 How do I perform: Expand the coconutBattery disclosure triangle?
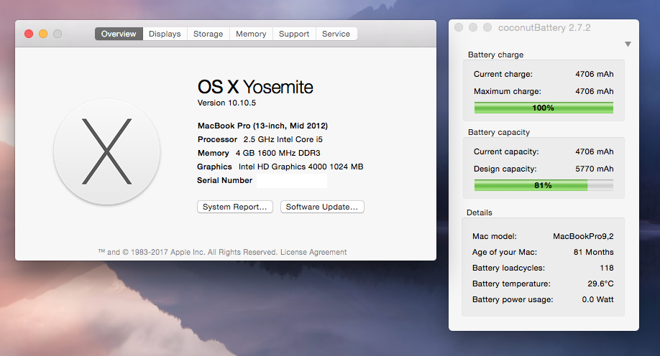(x=628, y=44)
